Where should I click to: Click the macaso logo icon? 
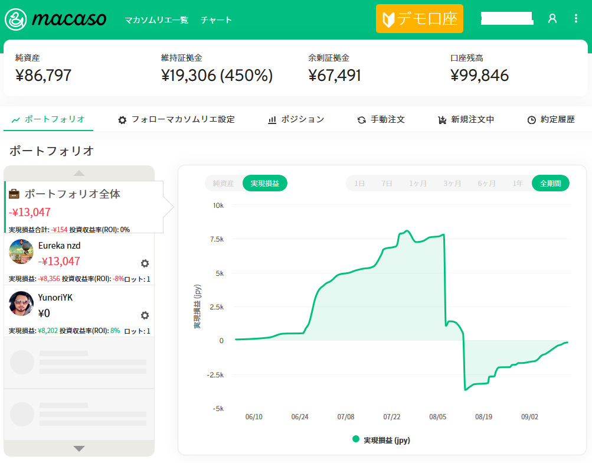[16, 19]
